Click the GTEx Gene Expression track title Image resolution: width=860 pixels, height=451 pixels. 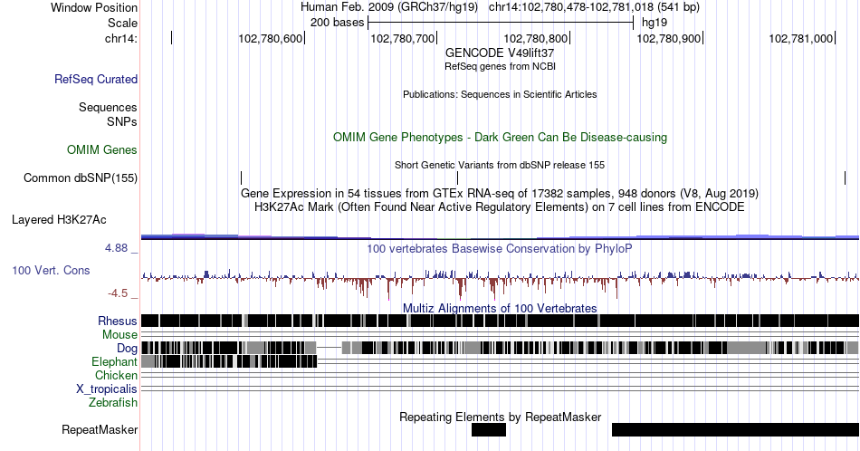click(500, 193)
